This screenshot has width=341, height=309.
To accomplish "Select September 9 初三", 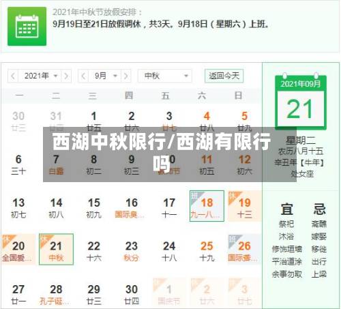I will pos(132,164).
